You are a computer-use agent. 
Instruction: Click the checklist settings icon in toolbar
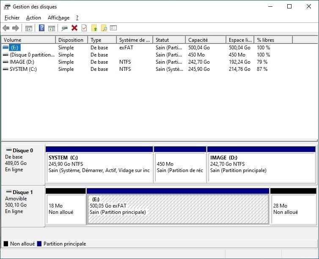click(113, 28)
